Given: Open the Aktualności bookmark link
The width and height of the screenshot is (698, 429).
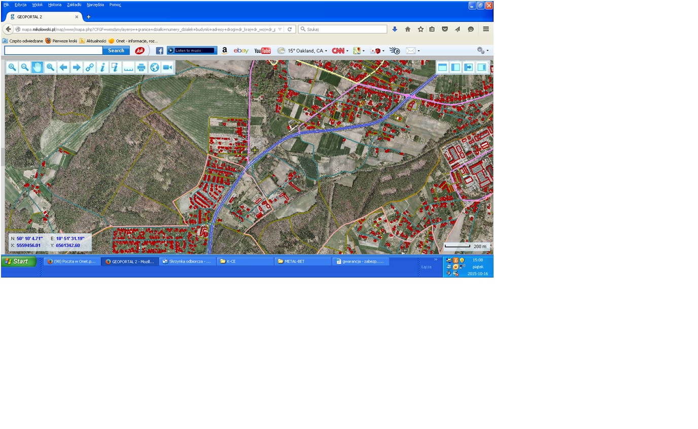Looking at the screenshot, I should 96,41.
